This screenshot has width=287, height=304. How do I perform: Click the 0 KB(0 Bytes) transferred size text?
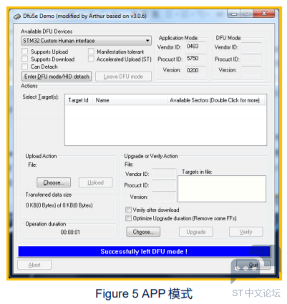[59, 205]
